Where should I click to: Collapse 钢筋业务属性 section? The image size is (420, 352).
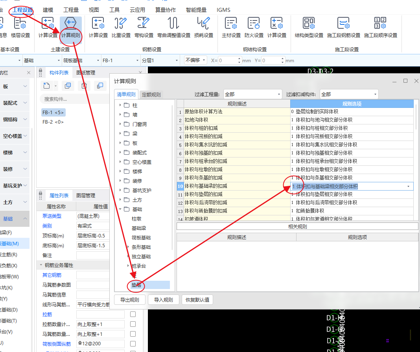[41, 265]
